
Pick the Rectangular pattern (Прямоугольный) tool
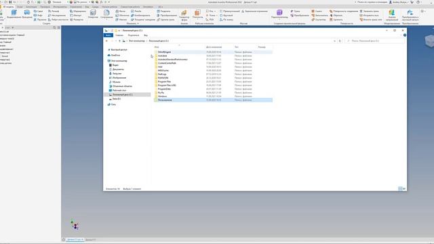coord(229,12)
